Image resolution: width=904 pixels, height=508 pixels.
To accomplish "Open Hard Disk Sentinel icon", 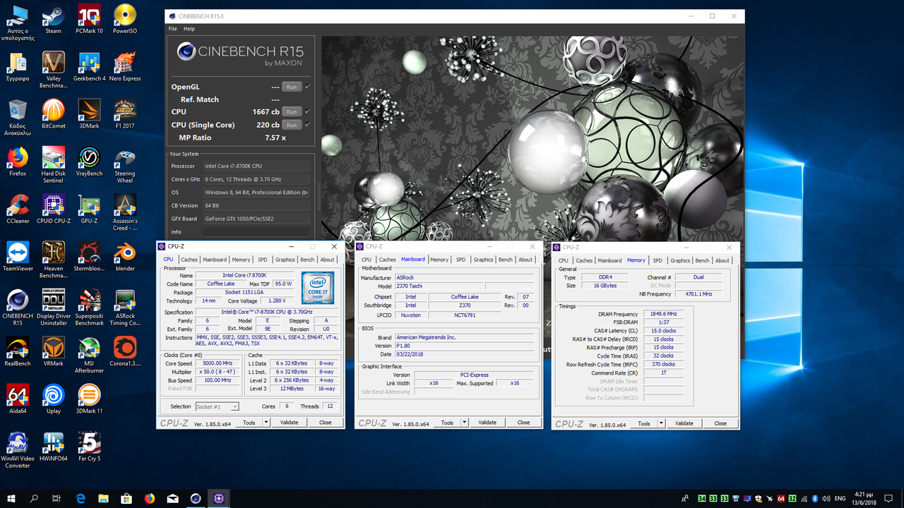I will pyautogui.click(x=53, y=164).
